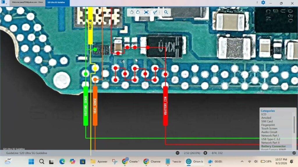Click the VBATTERY_CON red label
This screenshot has width=298, height=167.
coord(165,106)
